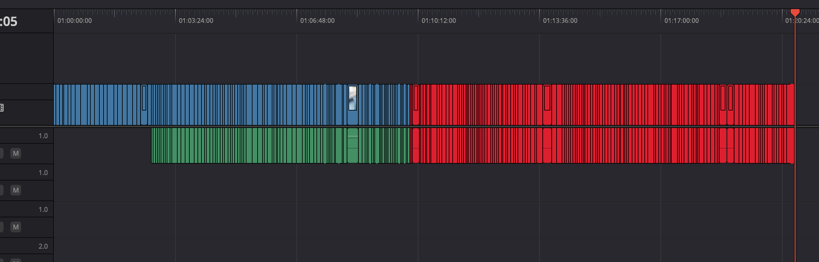Select the first red video clip after blue clips
819x262 pixels.
pyautogui.click(x=416, y=104)
